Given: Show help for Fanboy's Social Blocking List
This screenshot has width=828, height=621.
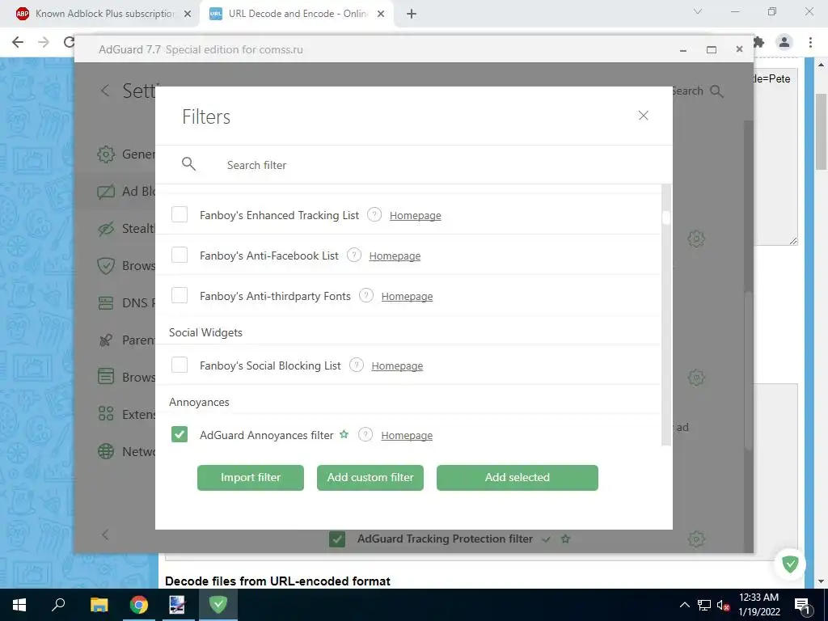Looking at the screenshot, I should click(x=357, y=365).
